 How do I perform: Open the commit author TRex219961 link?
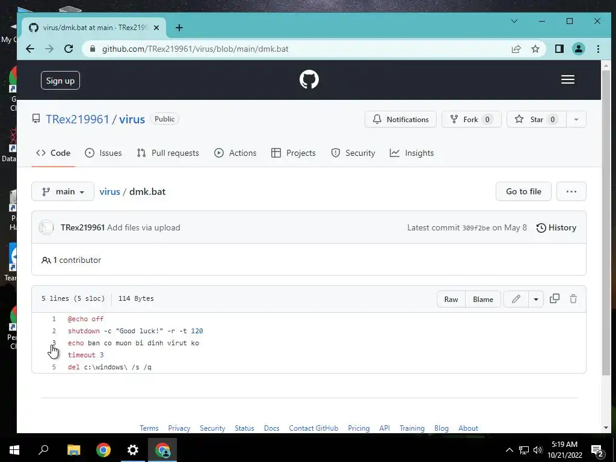pos(82,227)
